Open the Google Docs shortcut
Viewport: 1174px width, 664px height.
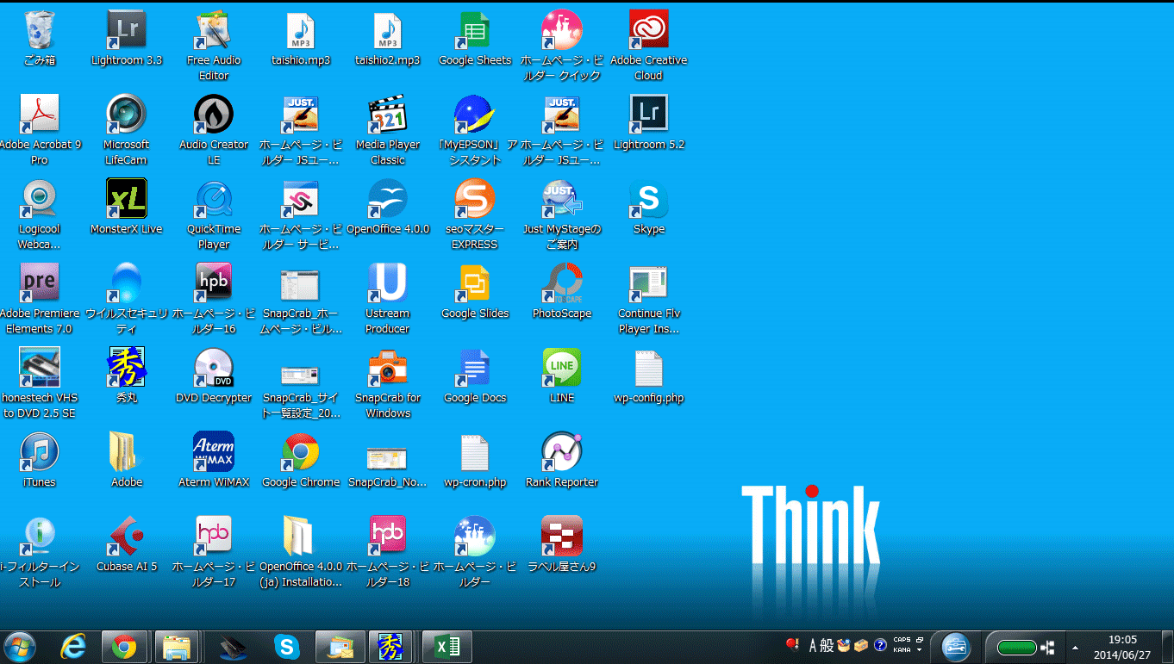pos(475,376)
